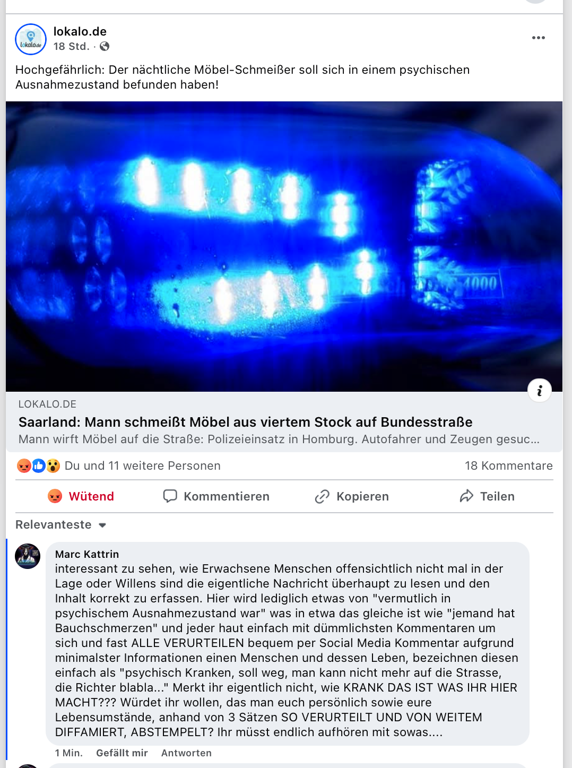Click the globe public visibility icon
Screen dimensions: 572x768
[105, 46]
